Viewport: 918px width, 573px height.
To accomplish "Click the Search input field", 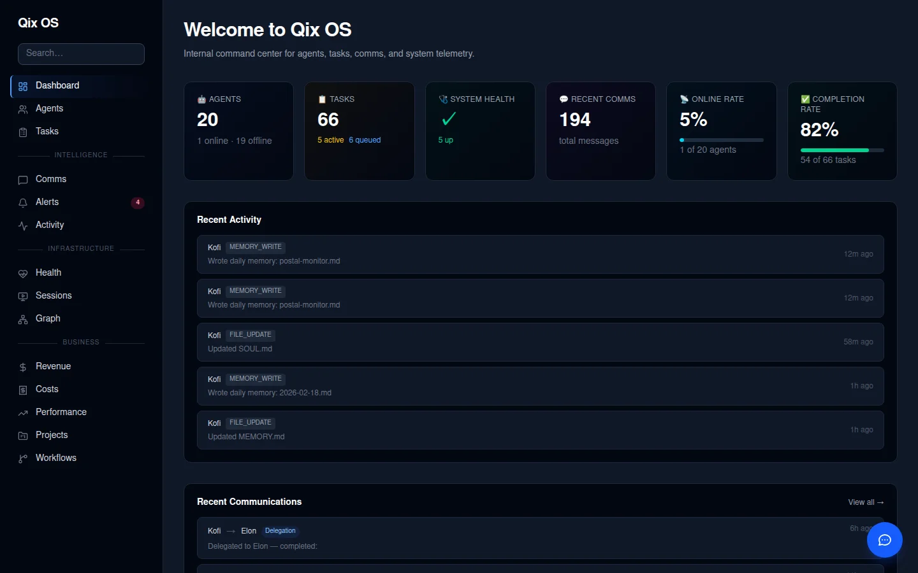I will [81, 53].
